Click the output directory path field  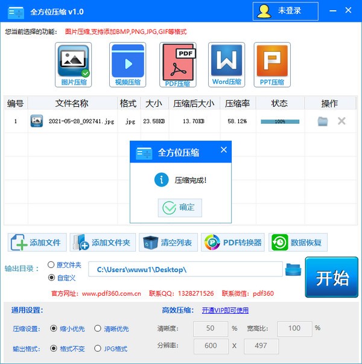pyautogui.click(x=185, y=269)
